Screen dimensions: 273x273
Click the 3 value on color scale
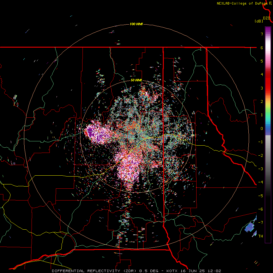click(x=262, y=88)
